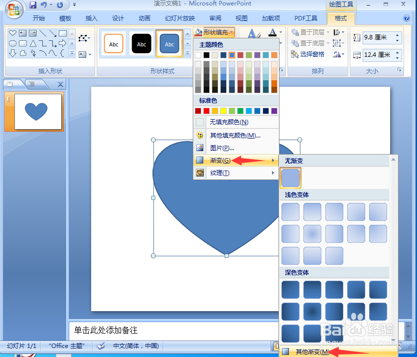The height and width of the screenshot is (357, 417).
Task: Open 其他填充颜色(M)... dialog
Action: click(x=236, y=135)
